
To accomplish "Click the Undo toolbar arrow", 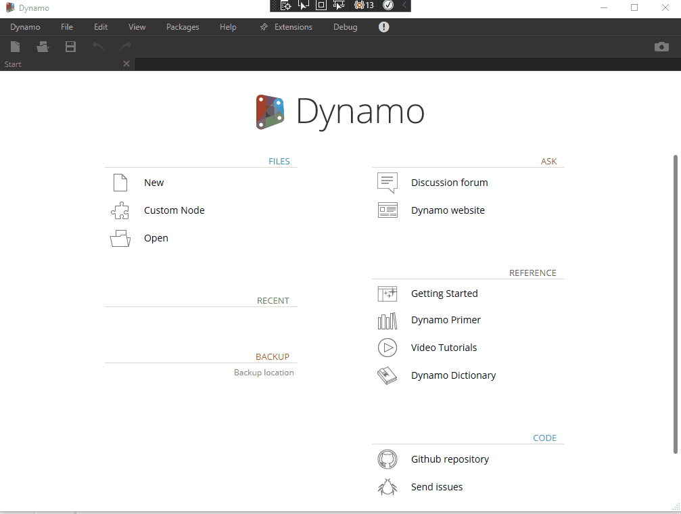I will (x=98, y=46).
